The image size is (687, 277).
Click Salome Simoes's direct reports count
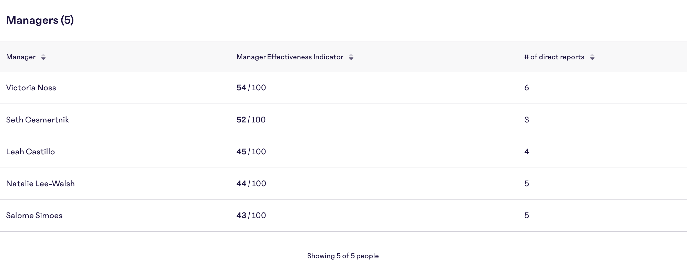click(527, 215)
